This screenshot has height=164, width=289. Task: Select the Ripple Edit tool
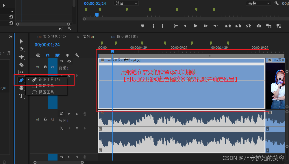(x=21, y=57)
